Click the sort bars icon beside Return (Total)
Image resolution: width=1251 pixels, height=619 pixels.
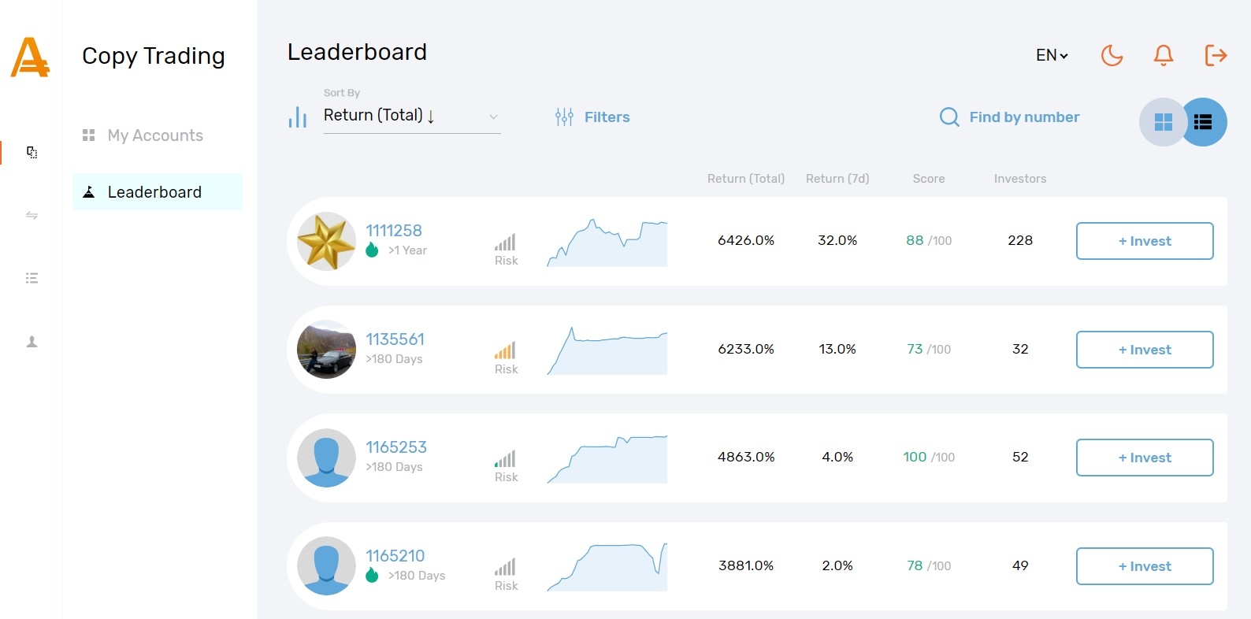298,117
